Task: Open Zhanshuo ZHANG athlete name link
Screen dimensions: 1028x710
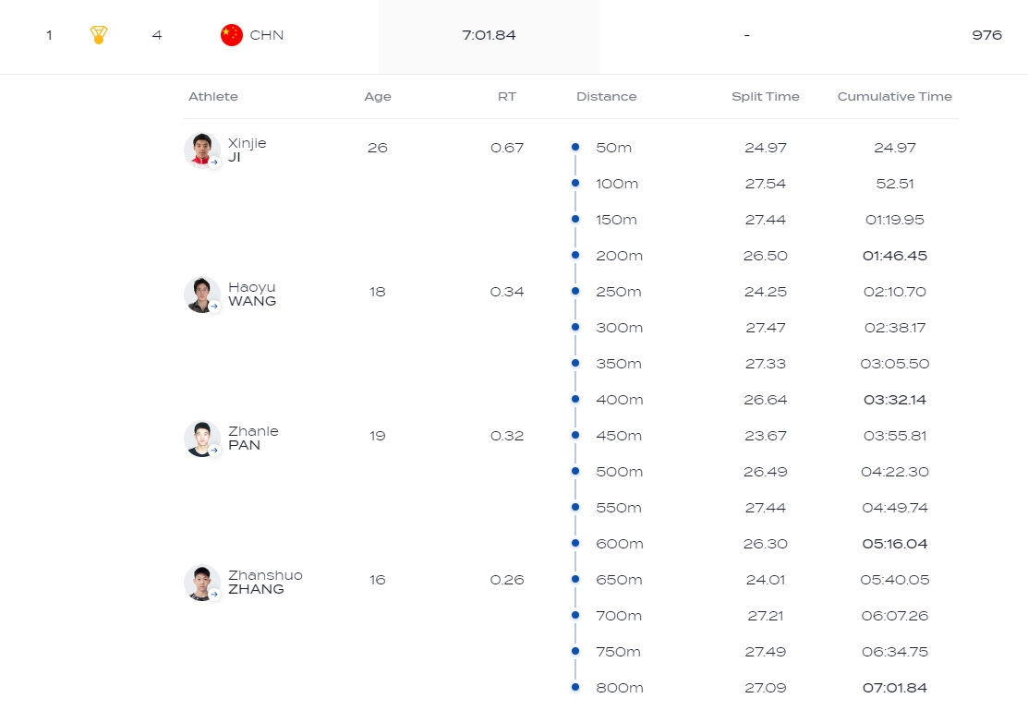Action: click(x=264, y=582)
